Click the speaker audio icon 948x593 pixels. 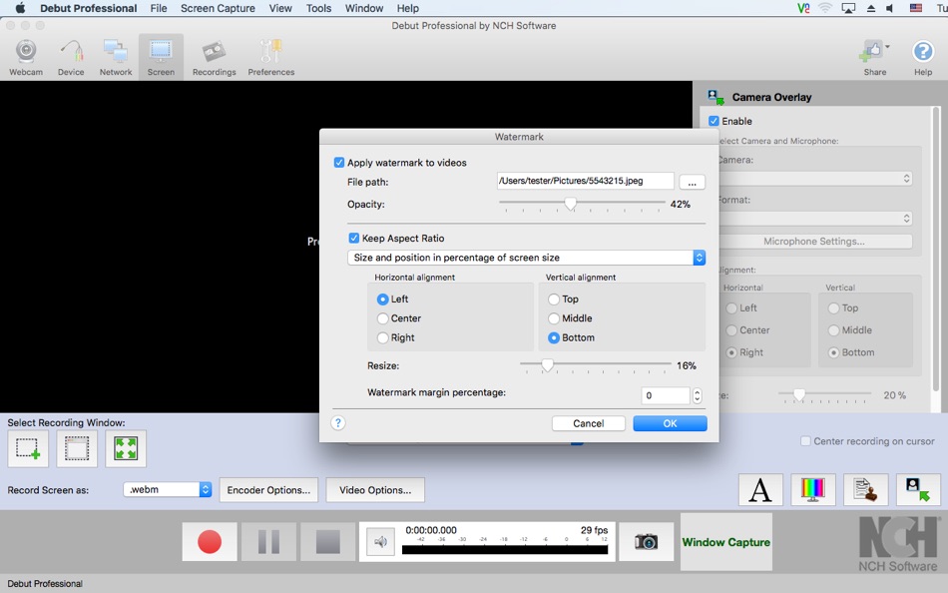click(x=381, y=541)
